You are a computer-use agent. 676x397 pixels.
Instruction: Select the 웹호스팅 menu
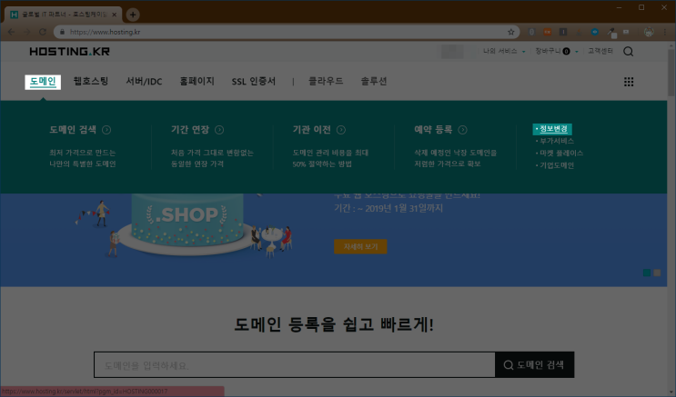coord(91,82)
